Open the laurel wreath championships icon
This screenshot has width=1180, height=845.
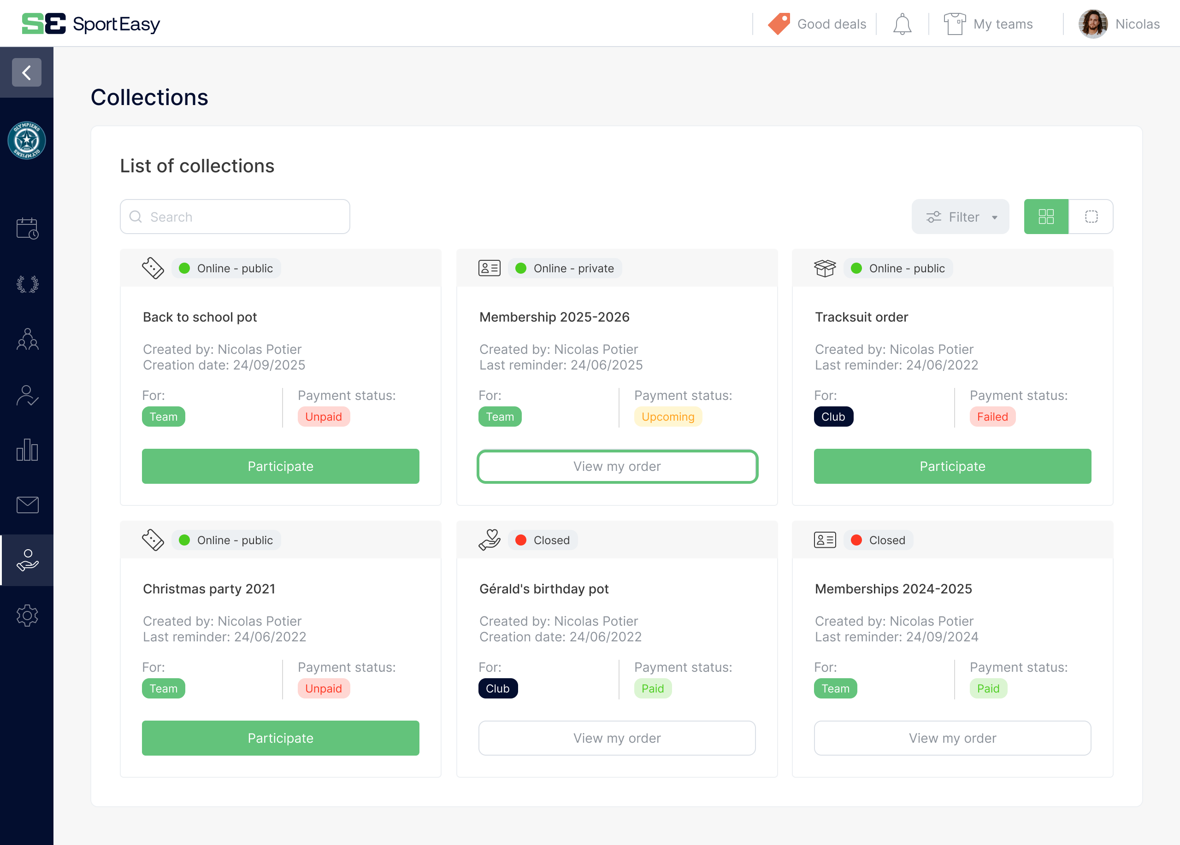[27, 284]
